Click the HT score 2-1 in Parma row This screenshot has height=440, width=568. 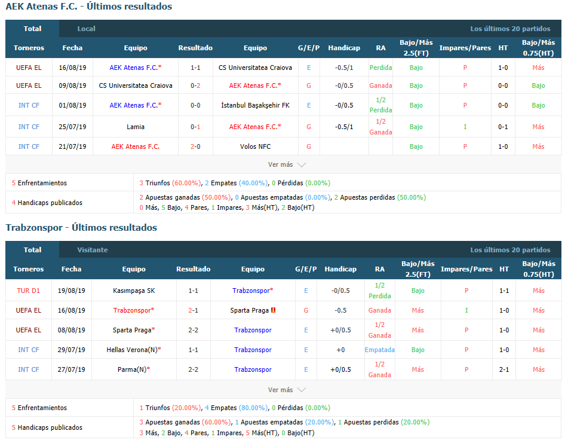[504, 369]
